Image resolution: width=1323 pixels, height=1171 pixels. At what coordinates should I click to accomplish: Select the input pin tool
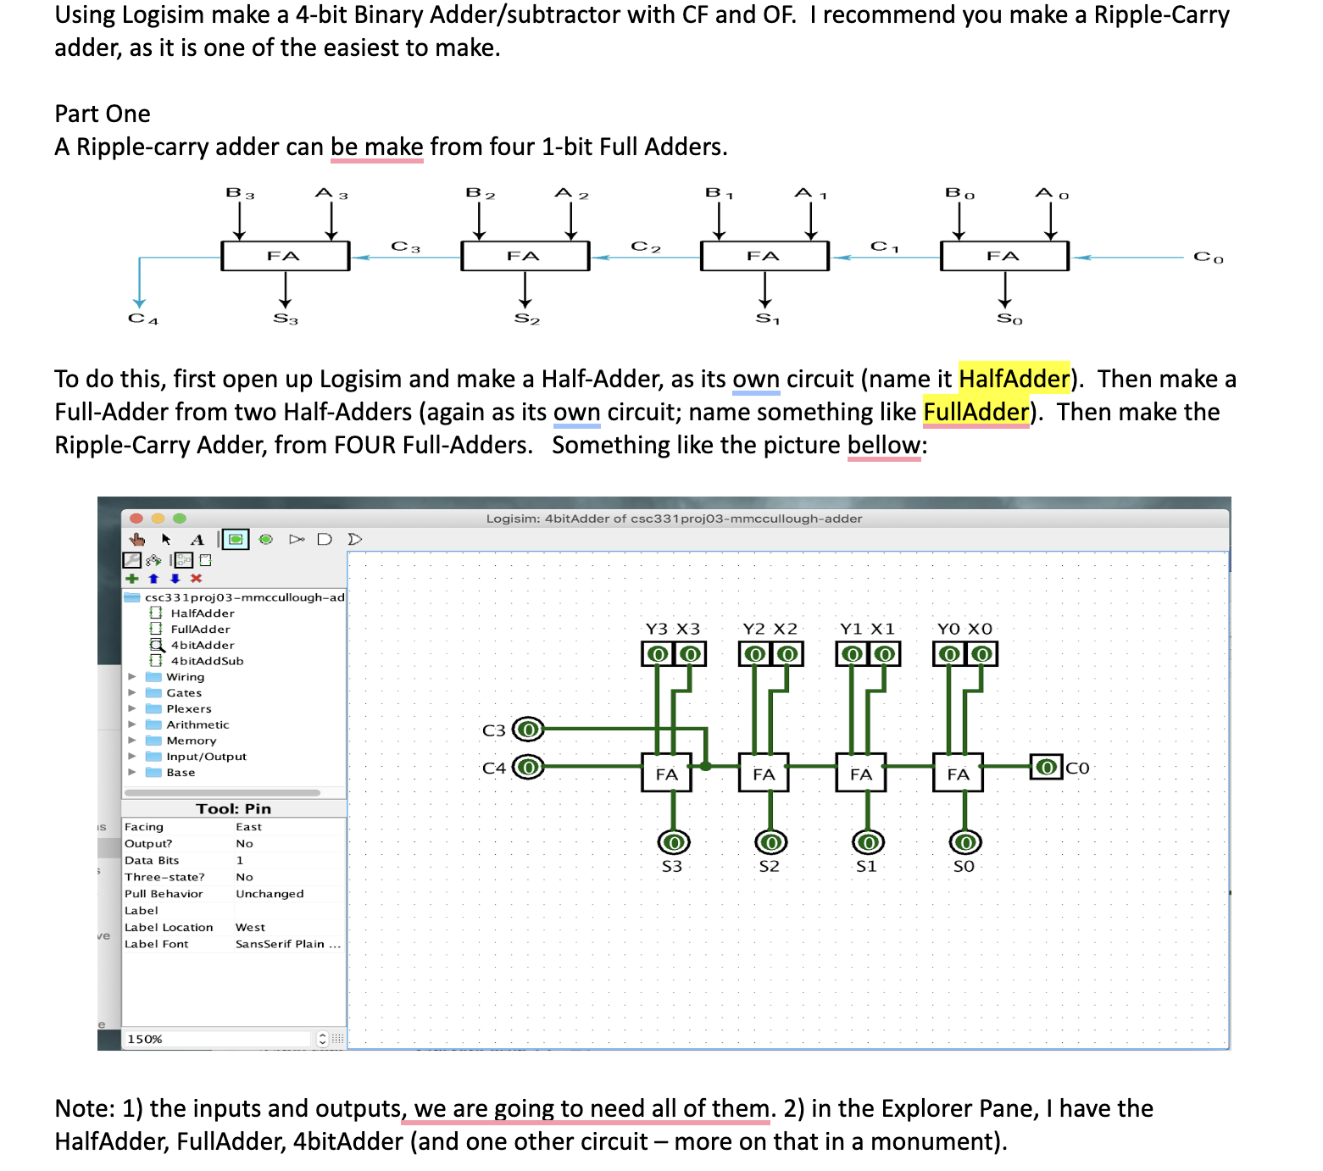(x=236, y=539)
